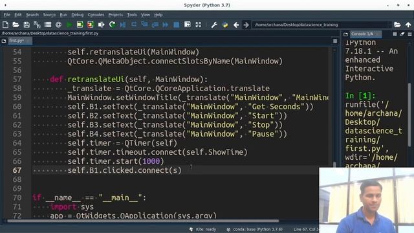Open file with folder icon in main toolbar
The width and height of the screenshot is (414, 233).
coord(16,25)
